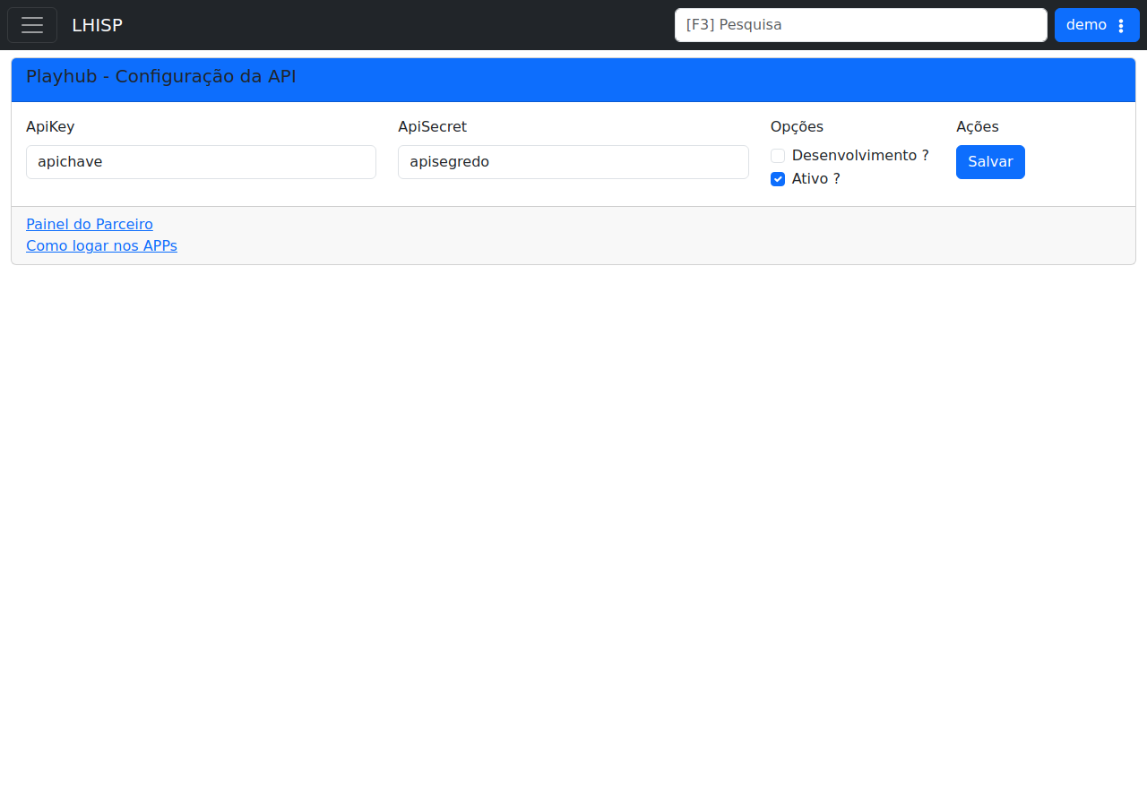Save settings with the Salvar button
The height and width of the screenshot is (806, 1147).
[990, 162]
